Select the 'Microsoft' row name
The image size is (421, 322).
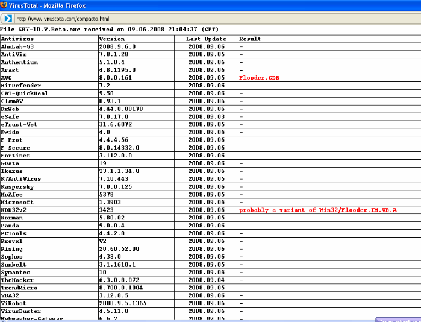(17, 202)
